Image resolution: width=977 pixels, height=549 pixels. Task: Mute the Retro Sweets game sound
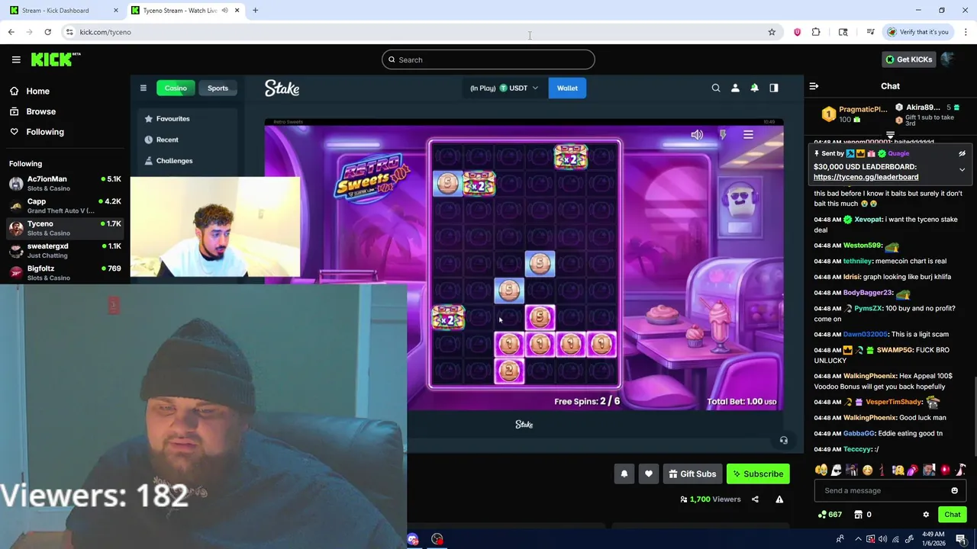click(697, 135)
